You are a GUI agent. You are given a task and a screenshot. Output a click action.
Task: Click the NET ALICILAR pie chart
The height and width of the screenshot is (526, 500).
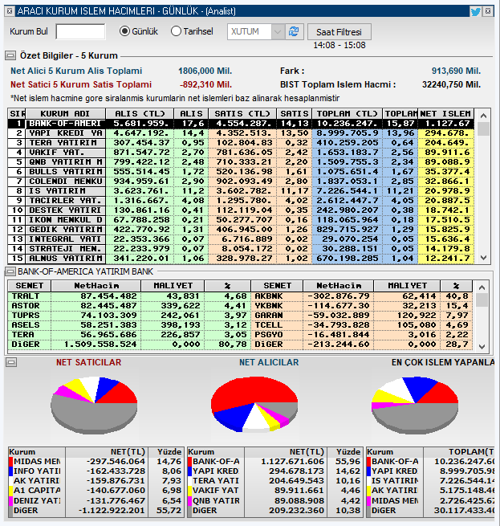pos(254,404)
